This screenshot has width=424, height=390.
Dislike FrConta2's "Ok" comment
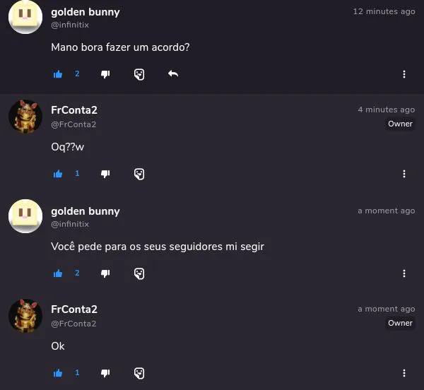(105, 373)
